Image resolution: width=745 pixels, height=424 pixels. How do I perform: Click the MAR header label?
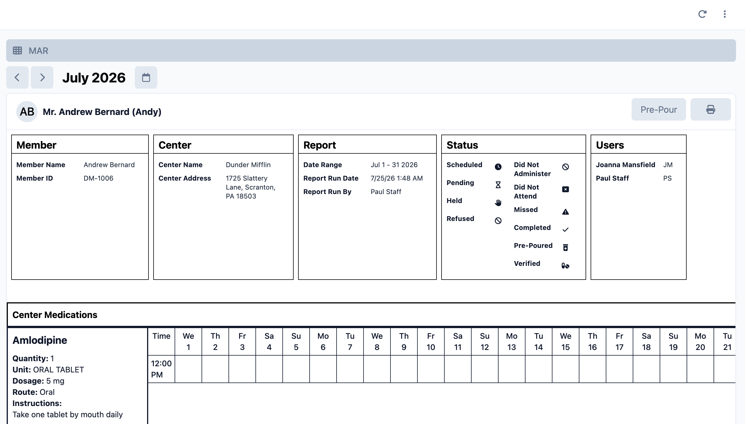point(38,51)
